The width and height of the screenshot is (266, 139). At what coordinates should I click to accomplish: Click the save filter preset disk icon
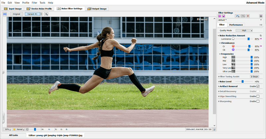pos(223,16)
